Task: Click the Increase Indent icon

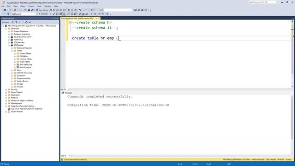Action: pos(103,14)
